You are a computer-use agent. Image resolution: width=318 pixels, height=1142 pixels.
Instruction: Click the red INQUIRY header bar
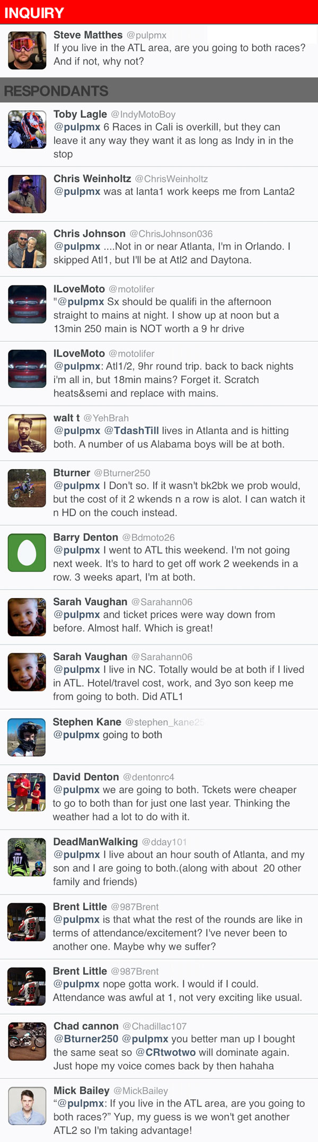point(159,12)
